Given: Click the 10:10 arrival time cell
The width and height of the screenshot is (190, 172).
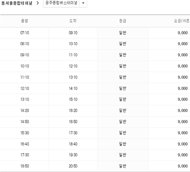Looking at the screenshot, I should tap(73, 44).
